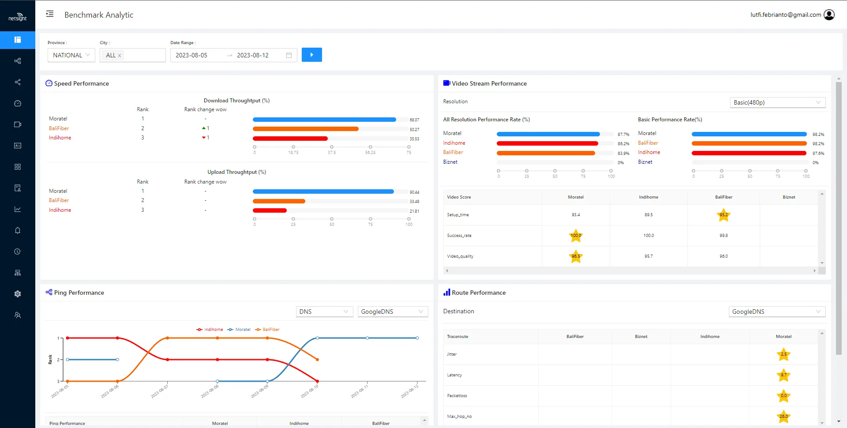Screen dimensions: 847x428
Task: Open the node tree sidebar icon
Action: tap(18, 61)
